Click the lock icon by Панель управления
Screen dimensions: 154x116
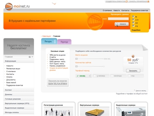pos(148,1)
